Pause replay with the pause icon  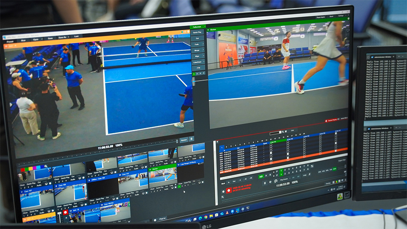point(265,182)
